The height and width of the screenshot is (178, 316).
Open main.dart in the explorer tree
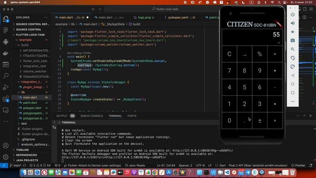[x=31, y=97]
